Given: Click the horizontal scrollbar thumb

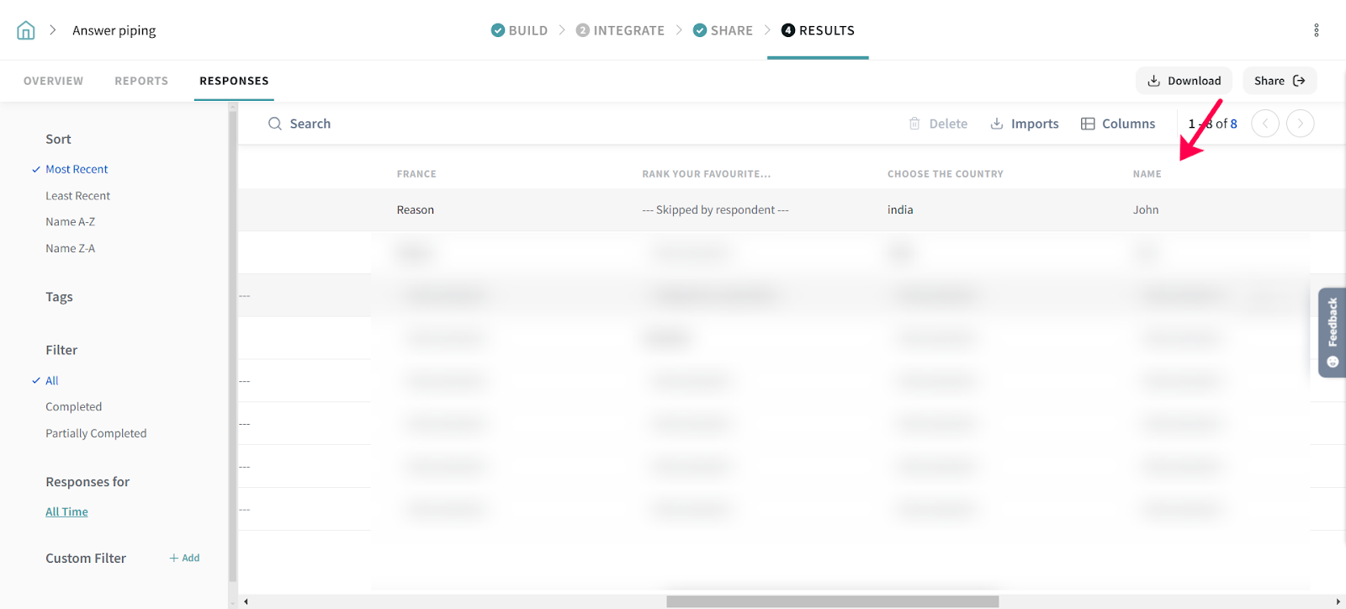Looking at the screenshot, I should 832,601.
